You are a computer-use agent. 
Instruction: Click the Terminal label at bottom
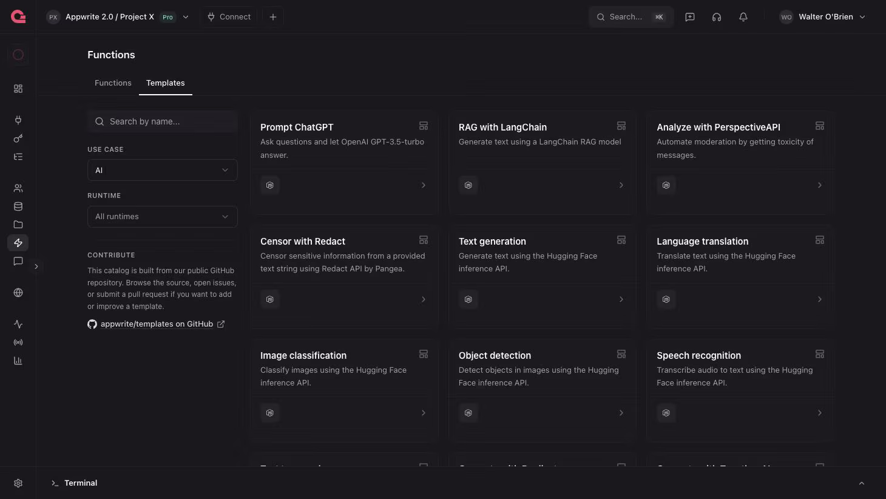tap(81, 483)
